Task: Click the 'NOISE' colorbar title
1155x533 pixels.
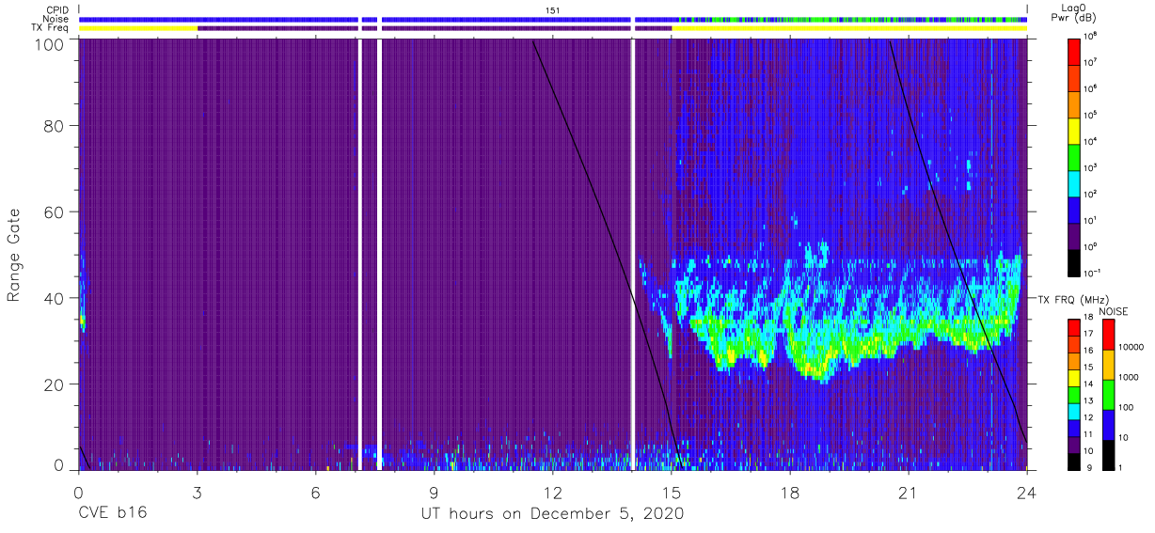Action: 1114,310
